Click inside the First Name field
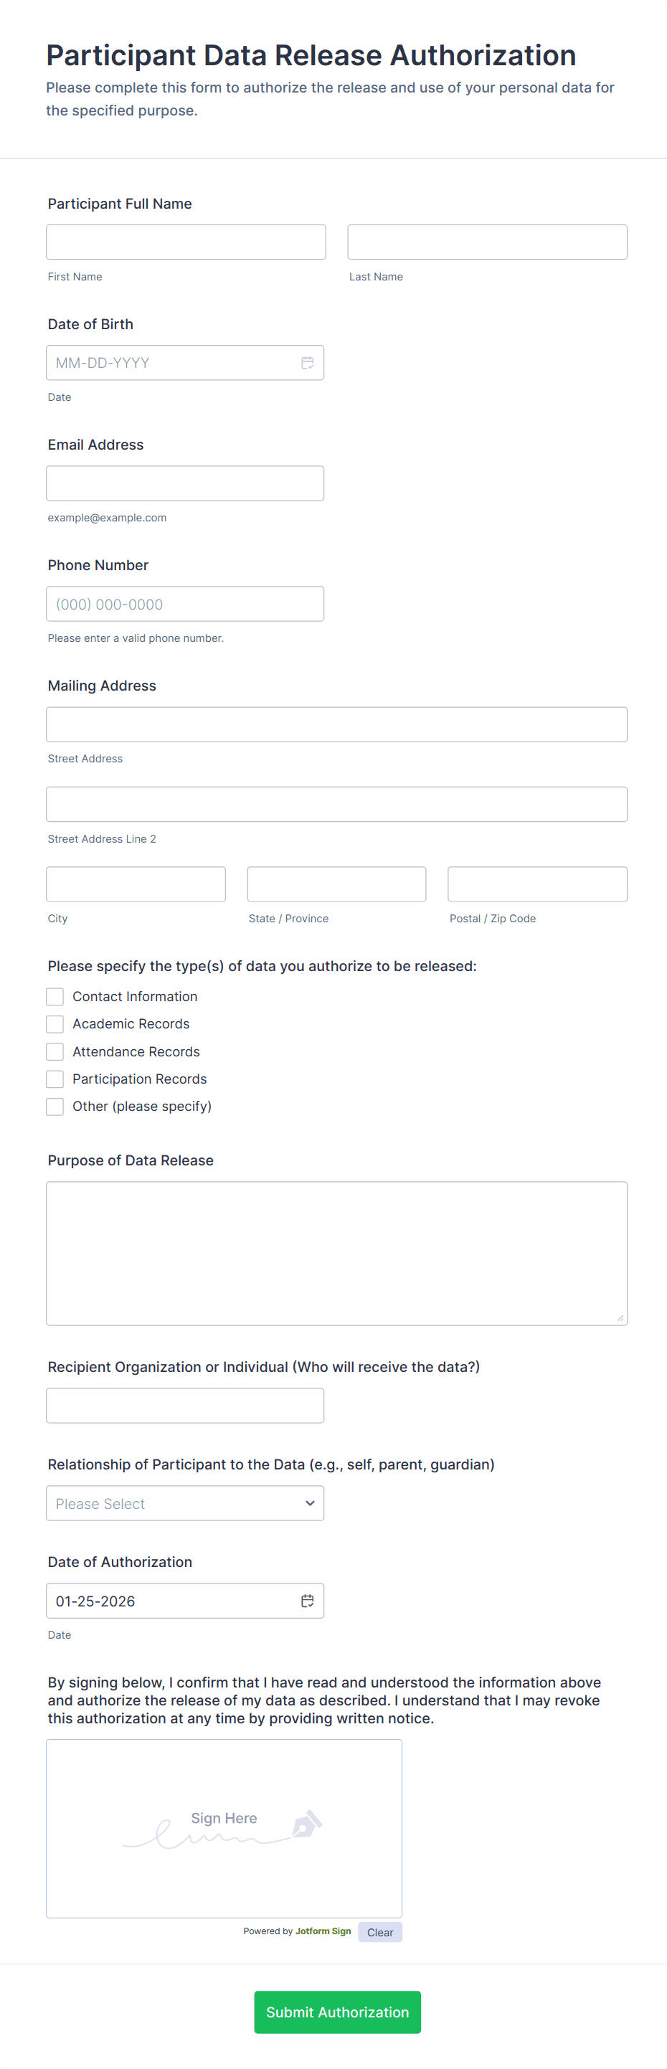This screenshot has height=2069, width=667. point(185,241)
